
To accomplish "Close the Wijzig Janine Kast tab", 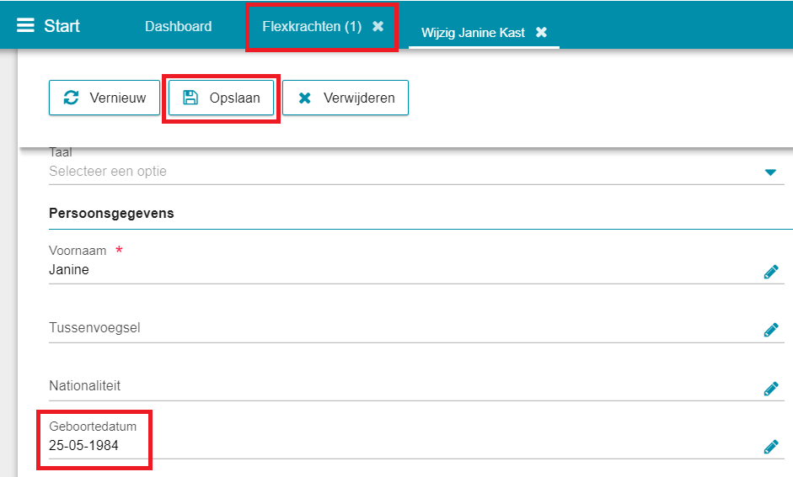I will pos(541,32).
